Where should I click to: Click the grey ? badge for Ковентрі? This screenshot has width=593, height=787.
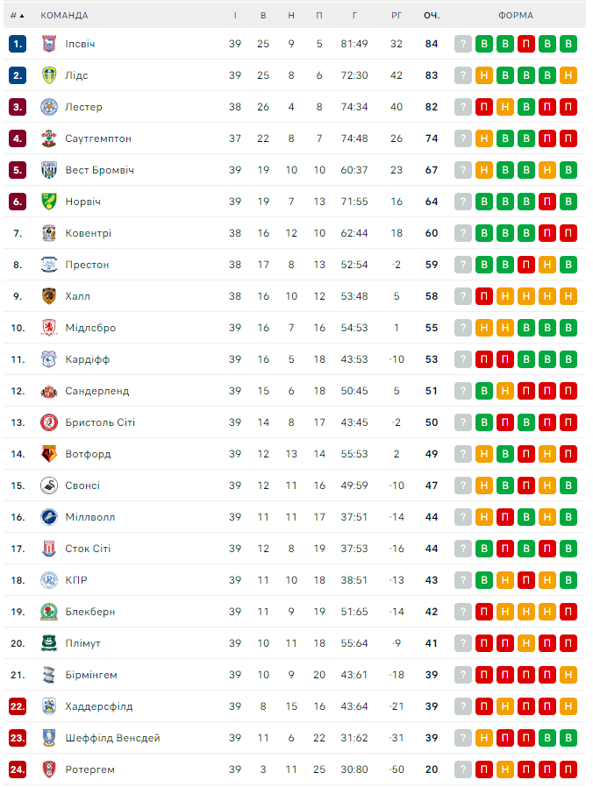point(463,233)
